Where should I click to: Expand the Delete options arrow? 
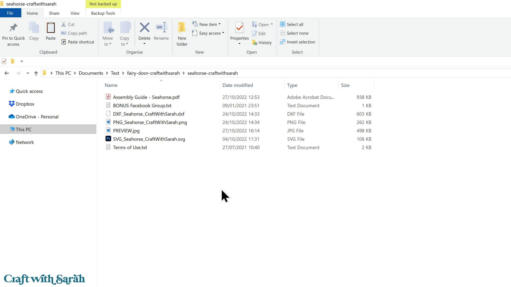[144, 44]
